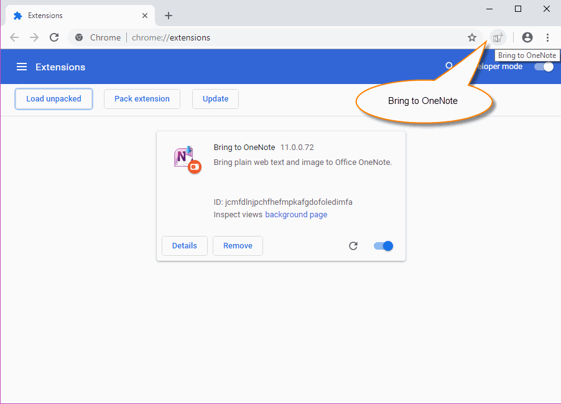Remove the Bring to OneNote extension

click(x=238, y=246)
